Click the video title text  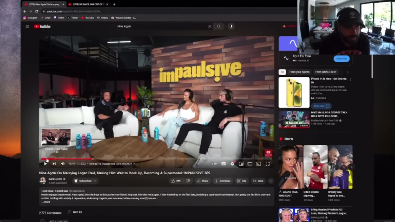click(125, 173)
